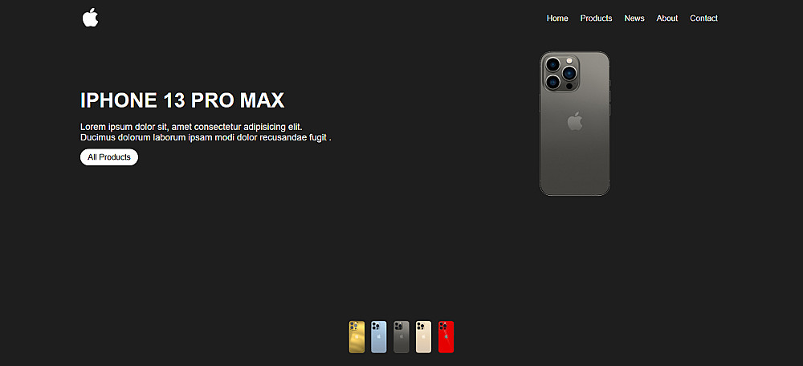803x366 pixels.
Task: Go to the Home nav link
Action: [x=557, y=18]
